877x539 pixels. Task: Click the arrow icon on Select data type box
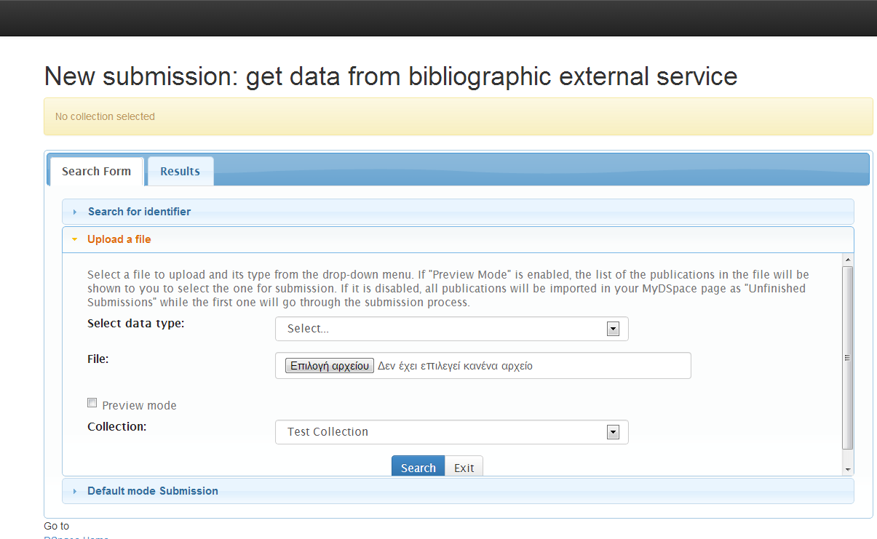[x=613, y=329]
